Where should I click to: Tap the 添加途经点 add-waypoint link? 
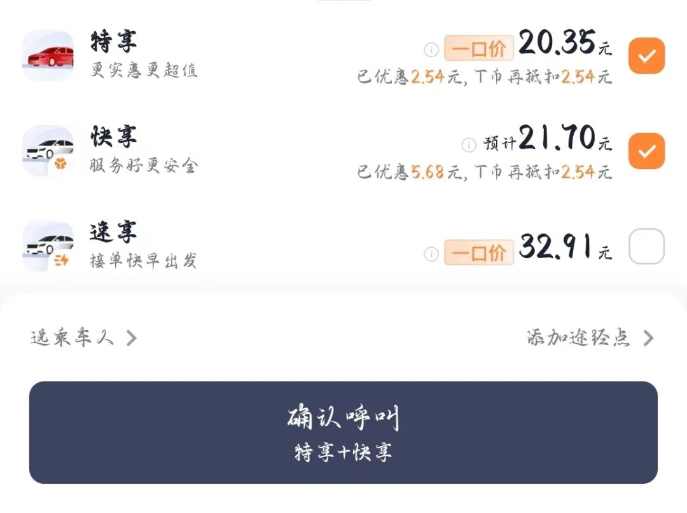[x=578, y=338]
